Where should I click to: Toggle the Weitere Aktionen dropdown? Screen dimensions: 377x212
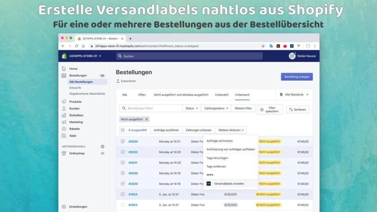pos(231,130)
